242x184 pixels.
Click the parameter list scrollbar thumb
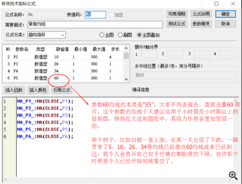tap(126, 56)
